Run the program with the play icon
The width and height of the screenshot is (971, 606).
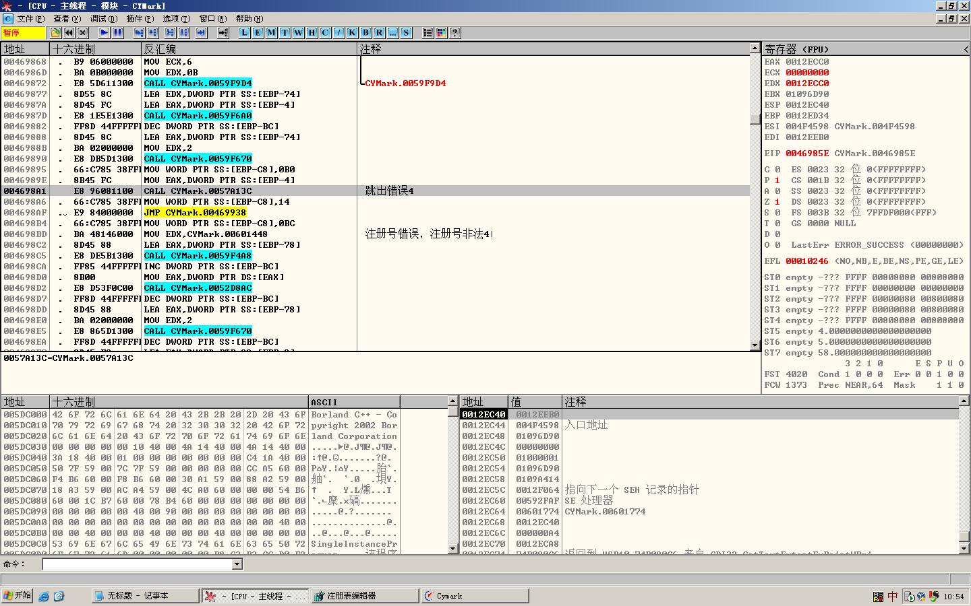pos(104,32)
